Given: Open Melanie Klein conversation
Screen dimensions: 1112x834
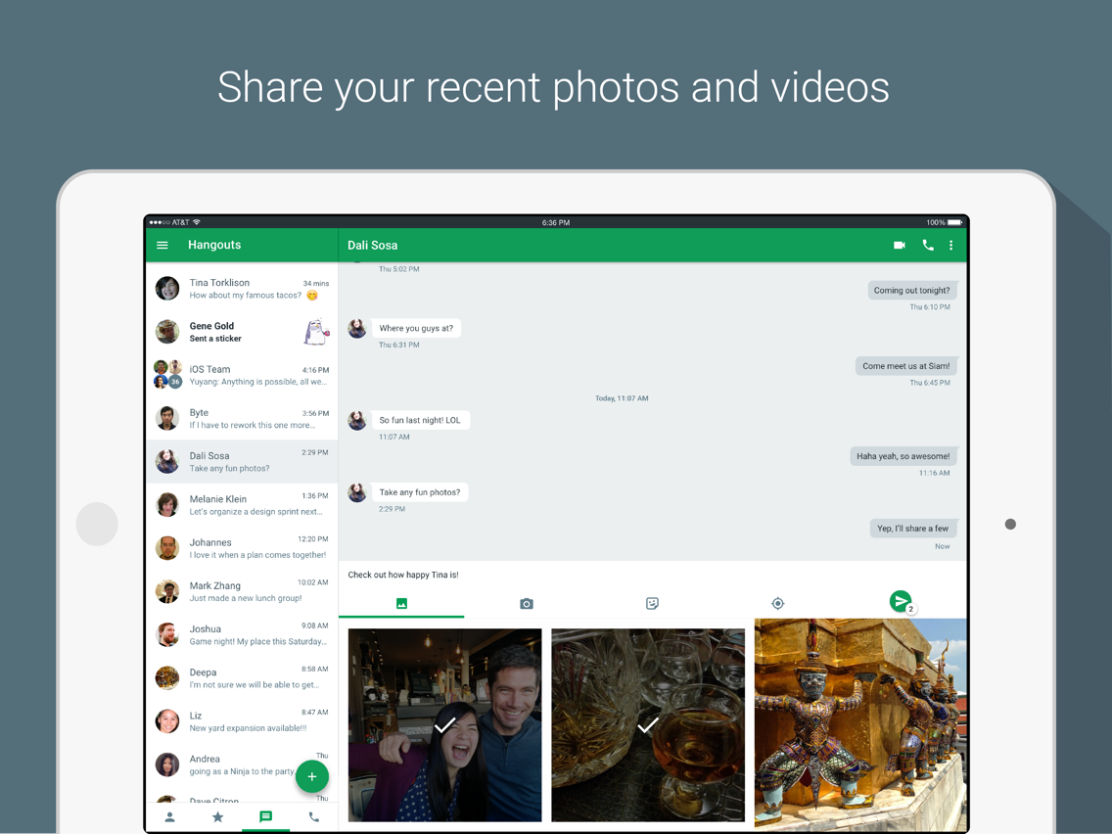Looking at the screenshot, I should 242,505.
